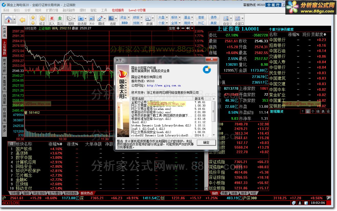Select the 画线 drawing pencil icon

(x=100, y=18)
